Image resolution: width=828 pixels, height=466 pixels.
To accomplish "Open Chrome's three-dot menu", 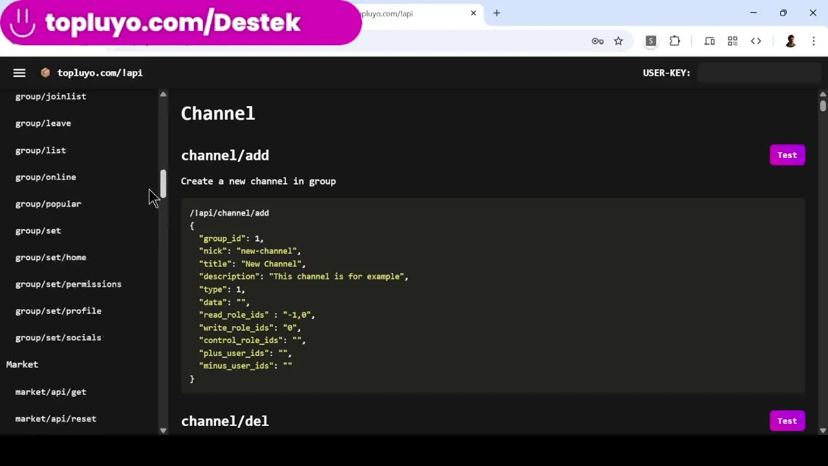I will 814,41.
